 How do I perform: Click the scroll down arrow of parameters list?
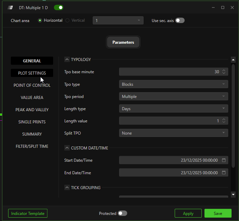click(233, 194)
